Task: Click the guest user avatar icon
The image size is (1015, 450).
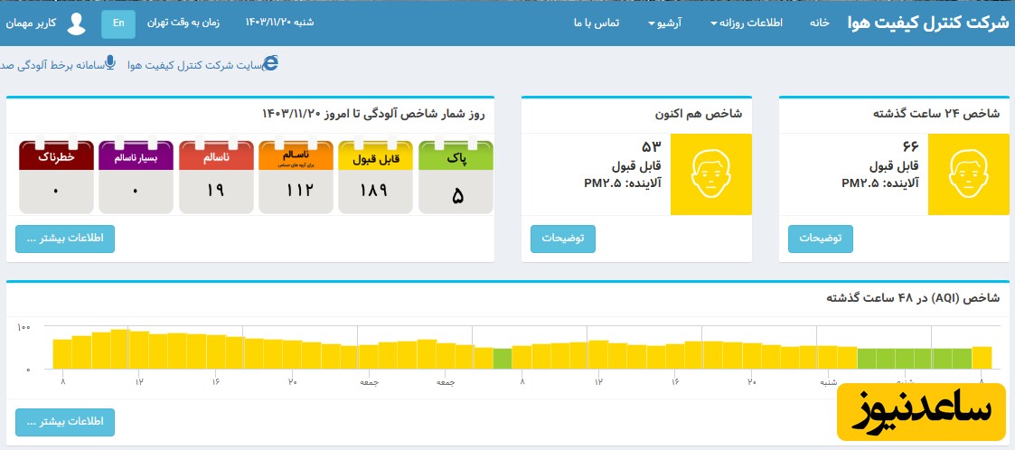Action: [x=77, y=23]
